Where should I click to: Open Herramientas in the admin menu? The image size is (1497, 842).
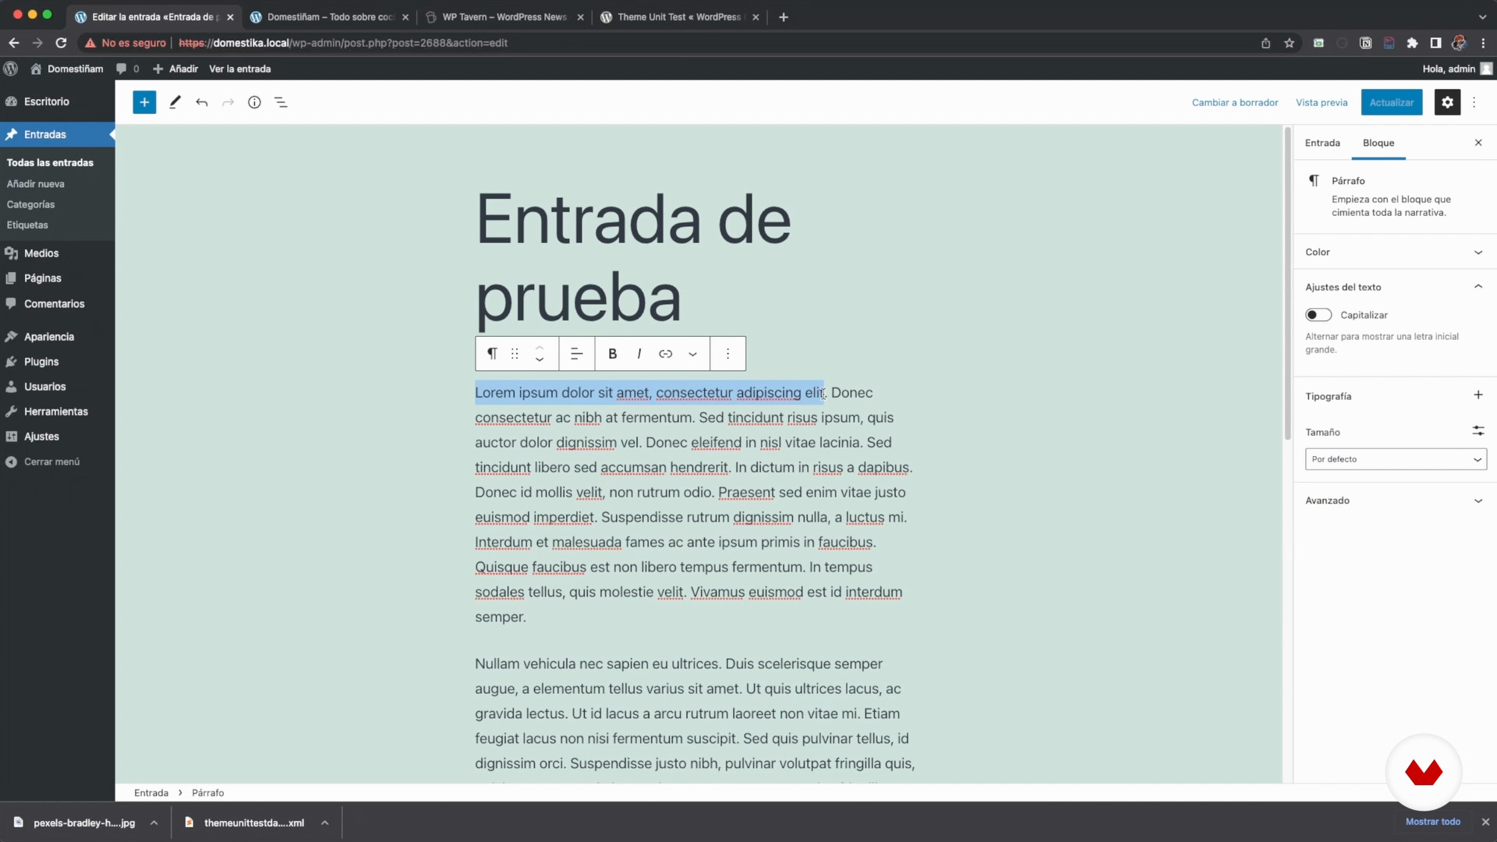(x=58, y=412)
